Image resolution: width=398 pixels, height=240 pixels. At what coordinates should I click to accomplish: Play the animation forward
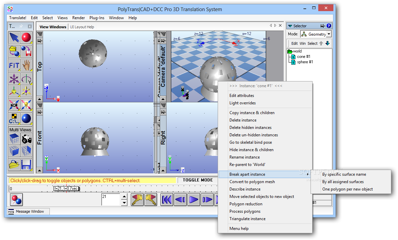point(194,200)
